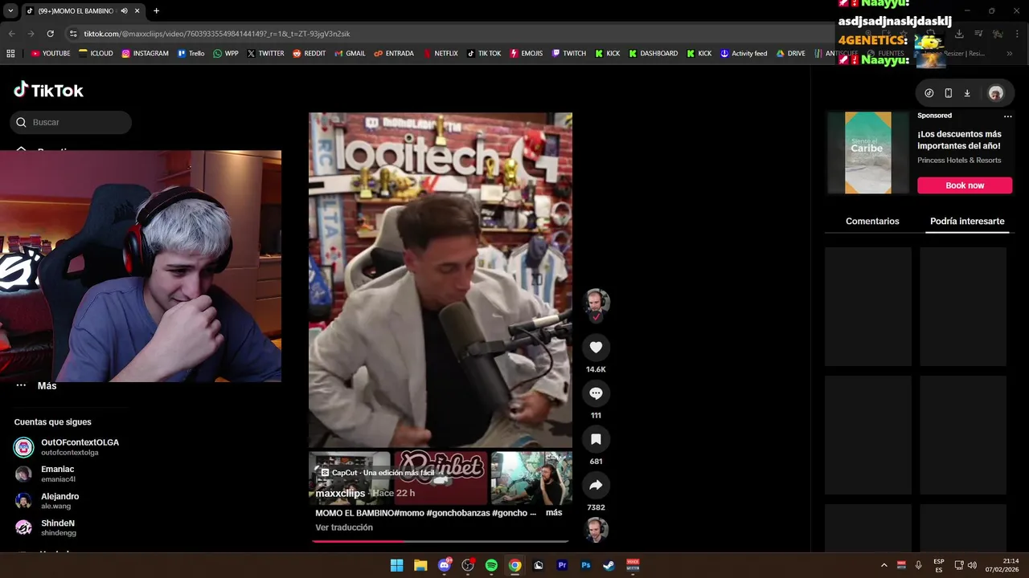The height and width of the screenshot is (578, 1029).
Task: Open Steam from the taskbar
Action: [x=609, y=565]
